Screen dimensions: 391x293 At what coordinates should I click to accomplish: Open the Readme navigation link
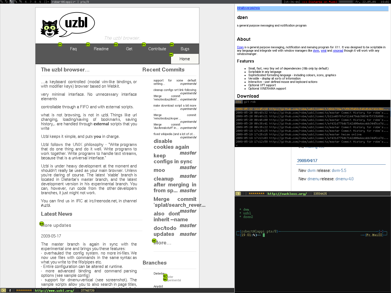(x=101, y=49)
